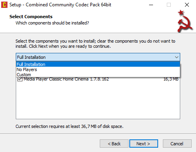Viewport: 196px width, 152px height.
Task: Minimize the setup window
Action: [151, 5]
